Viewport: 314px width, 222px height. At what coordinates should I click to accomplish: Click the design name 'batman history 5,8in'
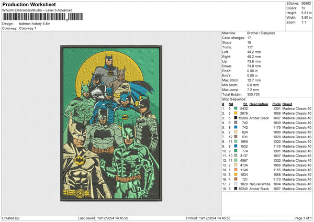(x=35, y=24)
